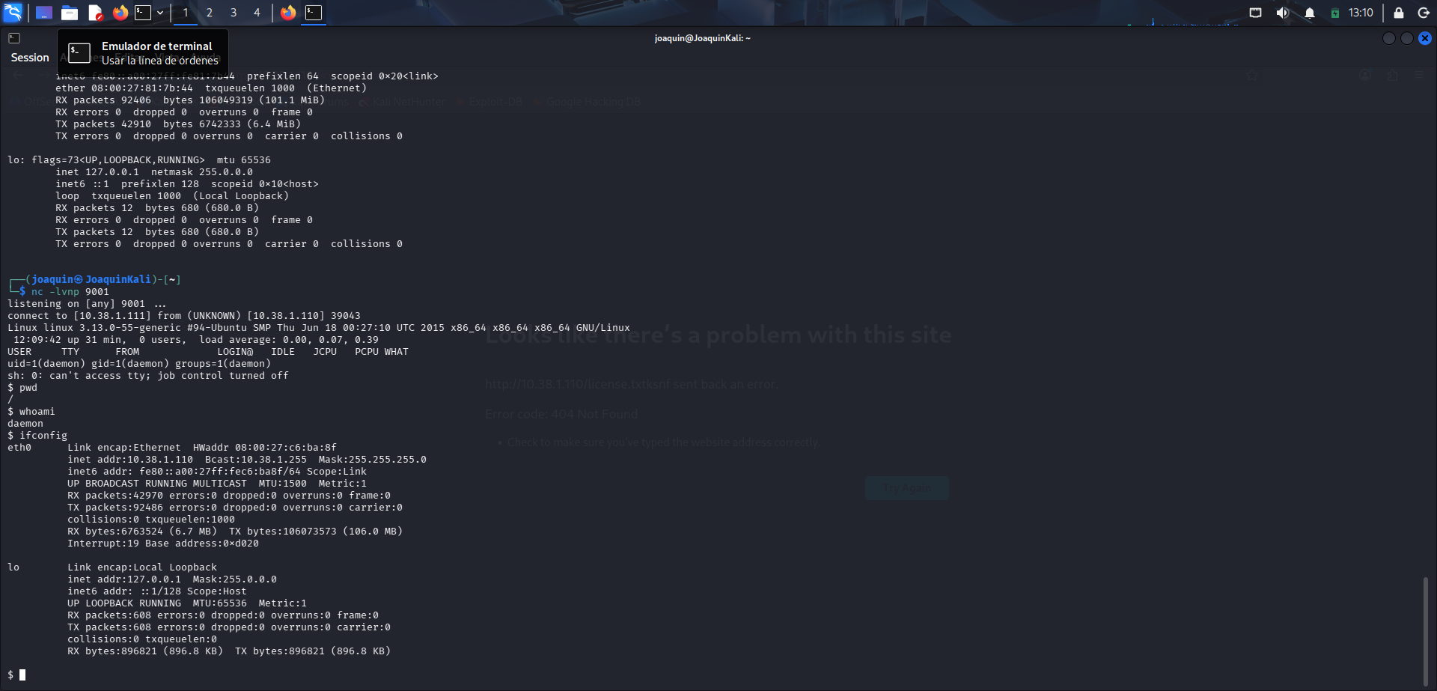Open the text editor from the panel
The height and width of the screenshot is (691, 1437).
(x=95, y=12)
